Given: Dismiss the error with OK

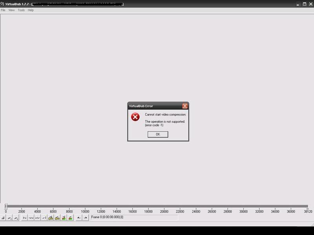Looking at the screenshot, I should coord(158,134).
